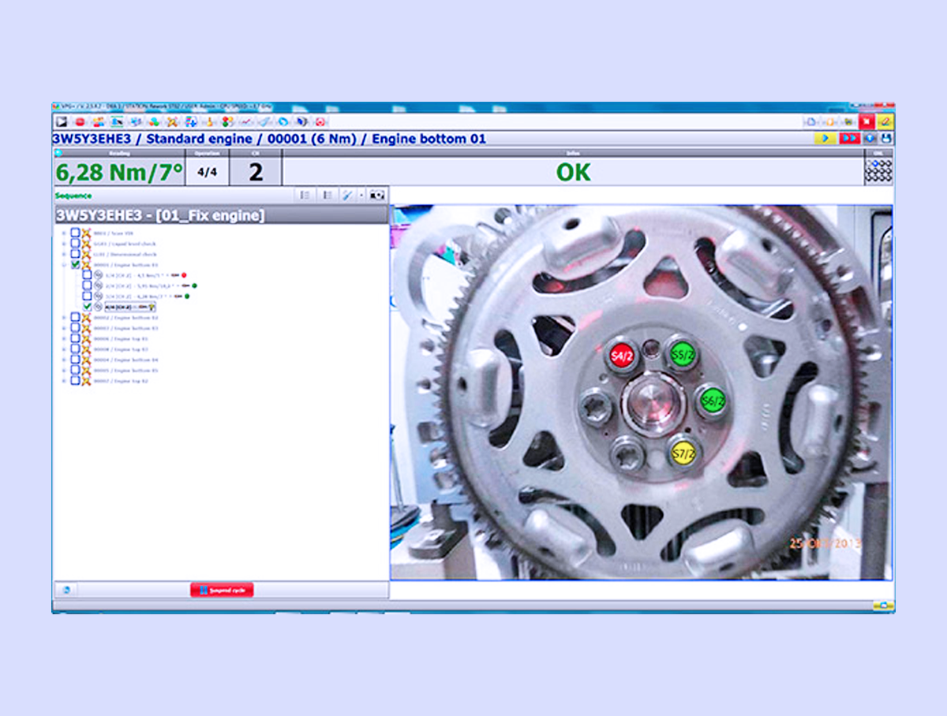
Task: Click the camera icon in Sequence bar
Action: pos(377,195)
